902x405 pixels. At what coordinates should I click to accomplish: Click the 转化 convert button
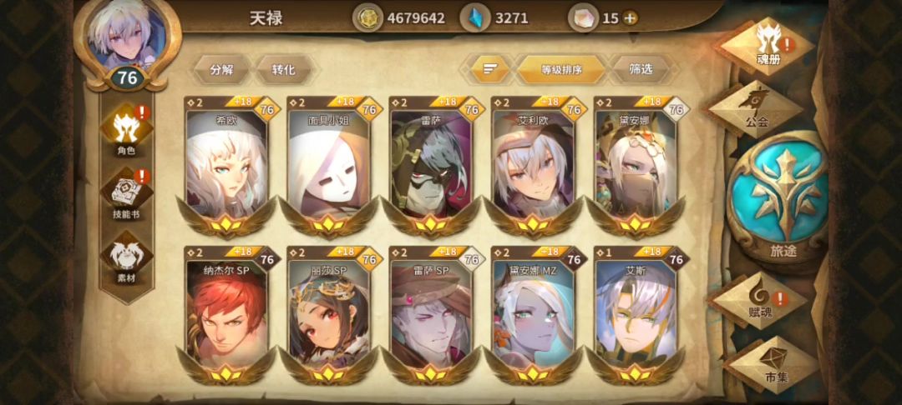(284, 70)
